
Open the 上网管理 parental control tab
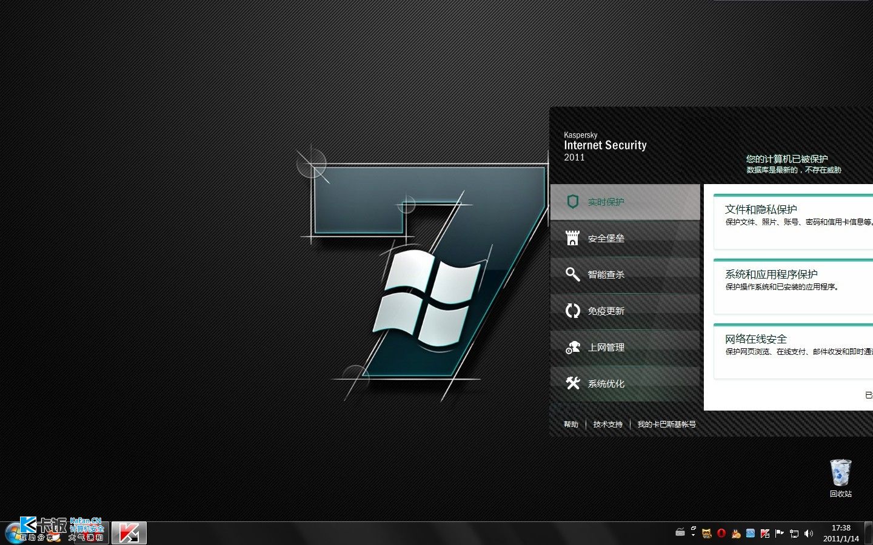[625, 347]
